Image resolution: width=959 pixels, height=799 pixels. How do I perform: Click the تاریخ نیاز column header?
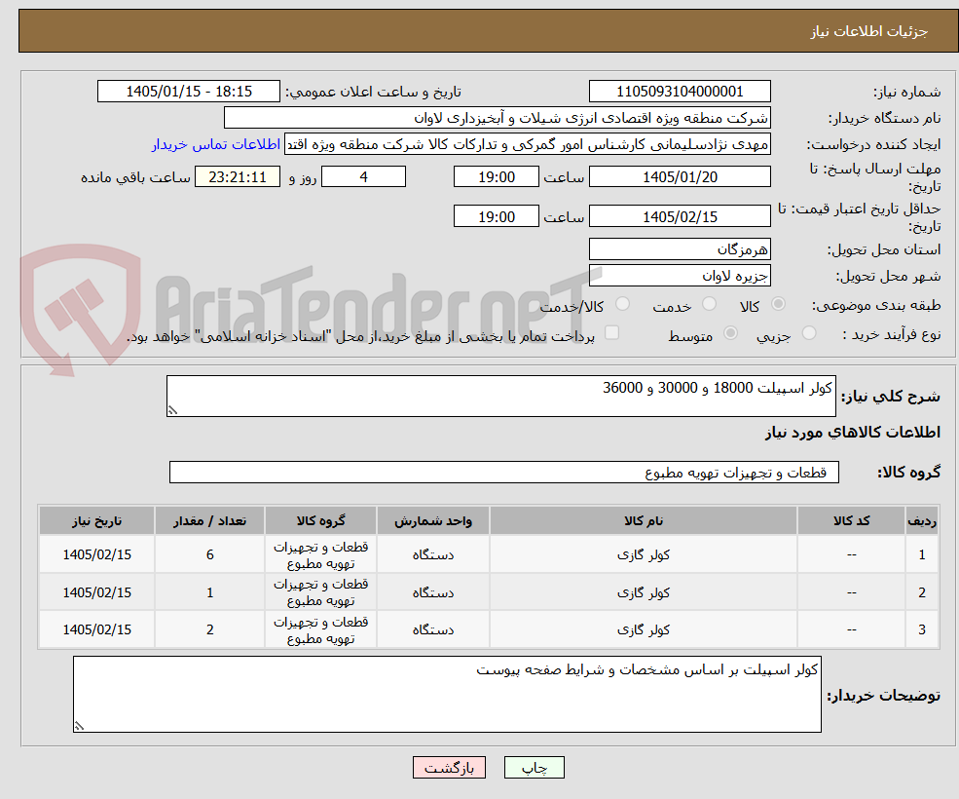(x=96, y=520)
